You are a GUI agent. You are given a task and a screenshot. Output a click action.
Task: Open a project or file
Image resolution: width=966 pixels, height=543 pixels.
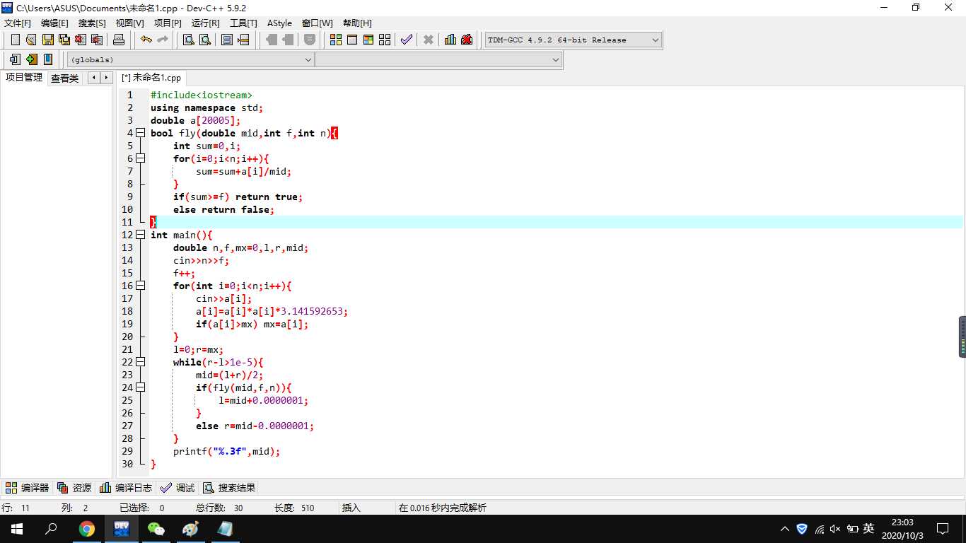[30, 40]
